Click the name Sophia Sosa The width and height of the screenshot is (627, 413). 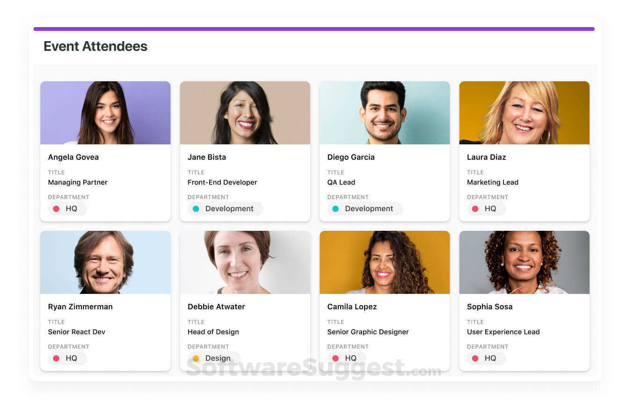coord(489,306)
